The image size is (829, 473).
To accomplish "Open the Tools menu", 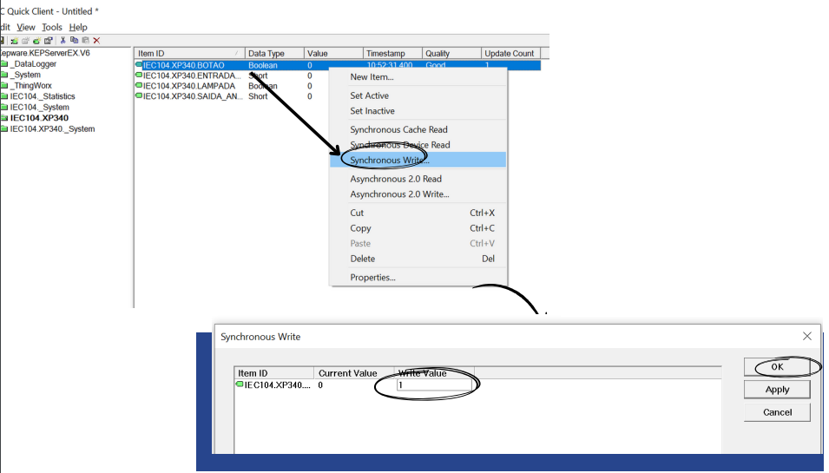I will [52, 28].
